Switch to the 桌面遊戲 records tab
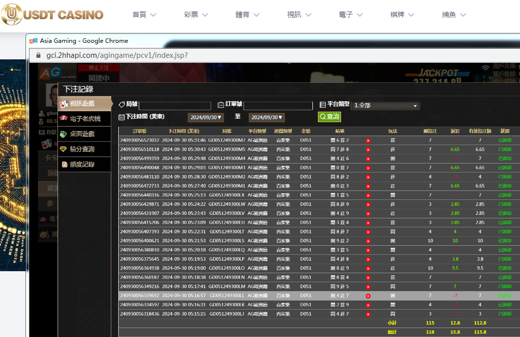The height and width of the screenshot is (337, 520). [84, 134]
